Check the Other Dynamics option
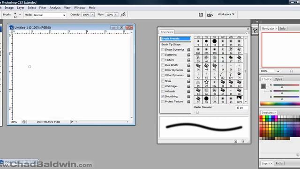 (x=163, y=75)
